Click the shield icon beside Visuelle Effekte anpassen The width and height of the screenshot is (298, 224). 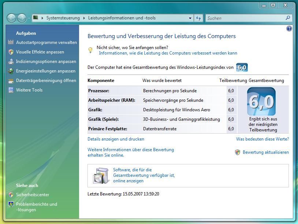(x=11, y=52)
